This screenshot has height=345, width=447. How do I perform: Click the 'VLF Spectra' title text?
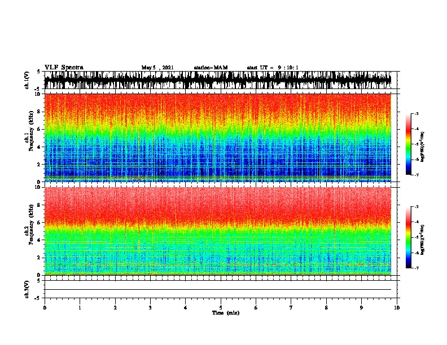pos(64,68)
